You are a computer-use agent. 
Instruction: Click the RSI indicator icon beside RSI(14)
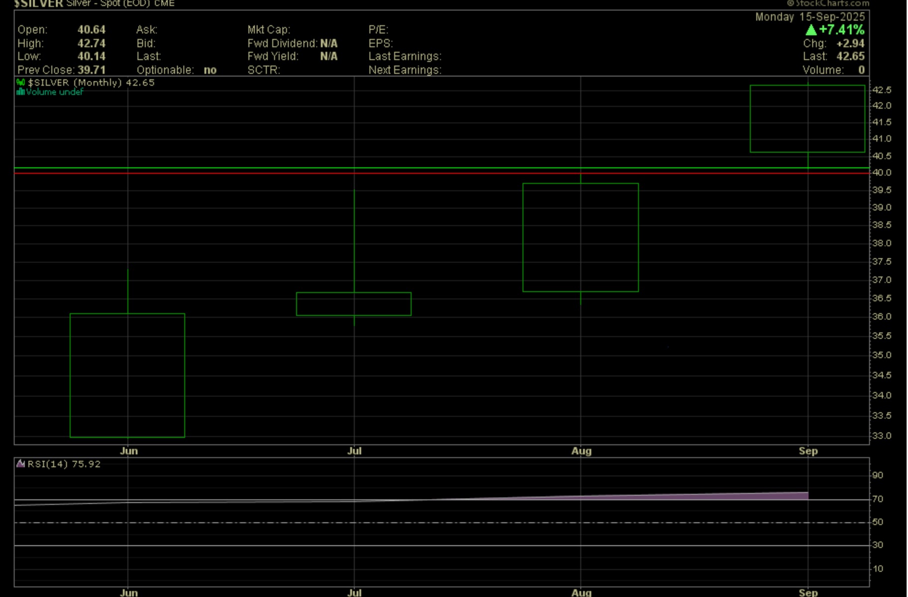20,464
